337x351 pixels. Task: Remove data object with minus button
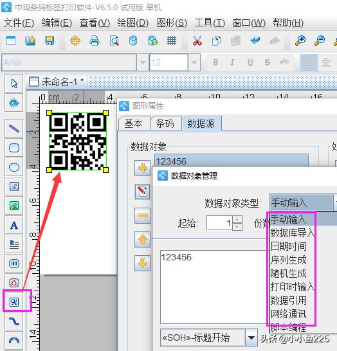pyautogui.click(x=142, y=215)
